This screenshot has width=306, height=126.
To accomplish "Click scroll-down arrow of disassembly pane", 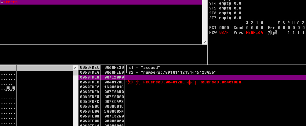I will (205, 42).
